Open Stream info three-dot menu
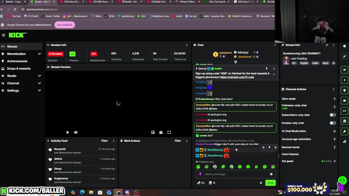 (333, 45)
